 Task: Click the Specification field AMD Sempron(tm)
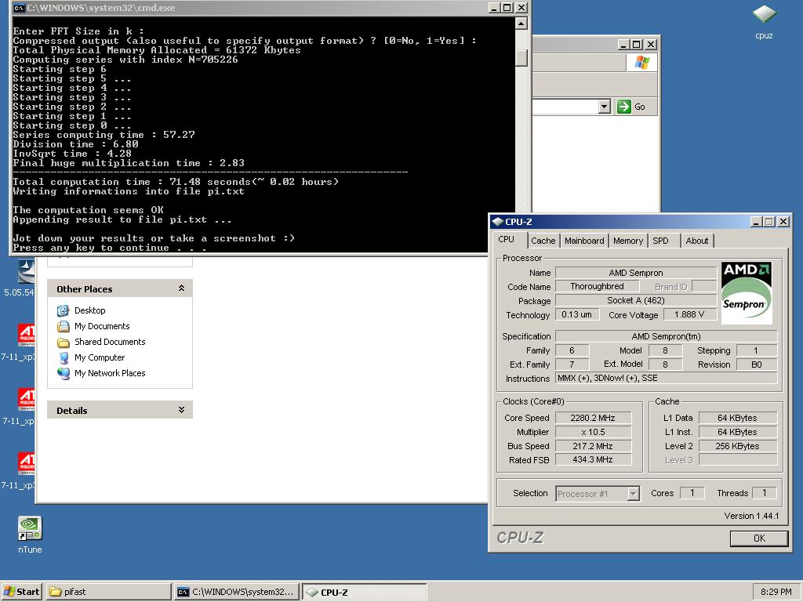pos(667,336)
